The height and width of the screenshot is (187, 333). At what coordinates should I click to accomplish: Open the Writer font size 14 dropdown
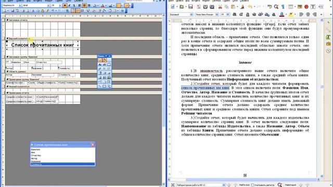(x=228, y=15)
